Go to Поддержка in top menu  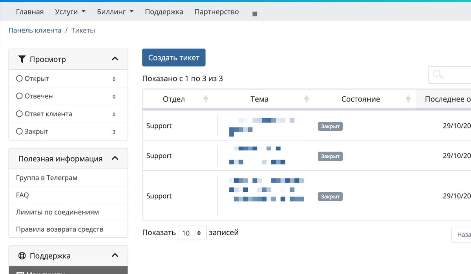tap(164, 12)
